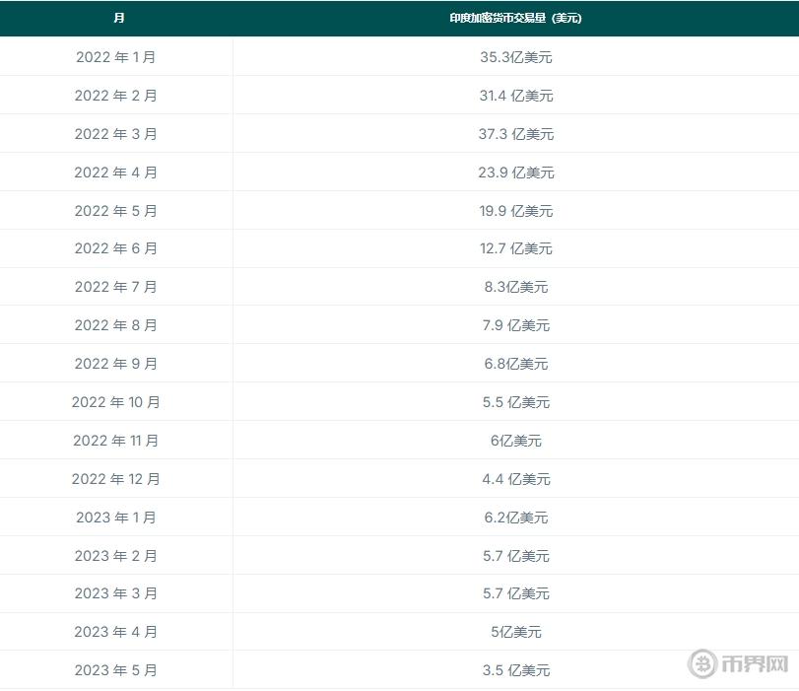Select the 35.3亿美元 value cell
This screenshot has height=691, width=799.
(x=516, y=57)
